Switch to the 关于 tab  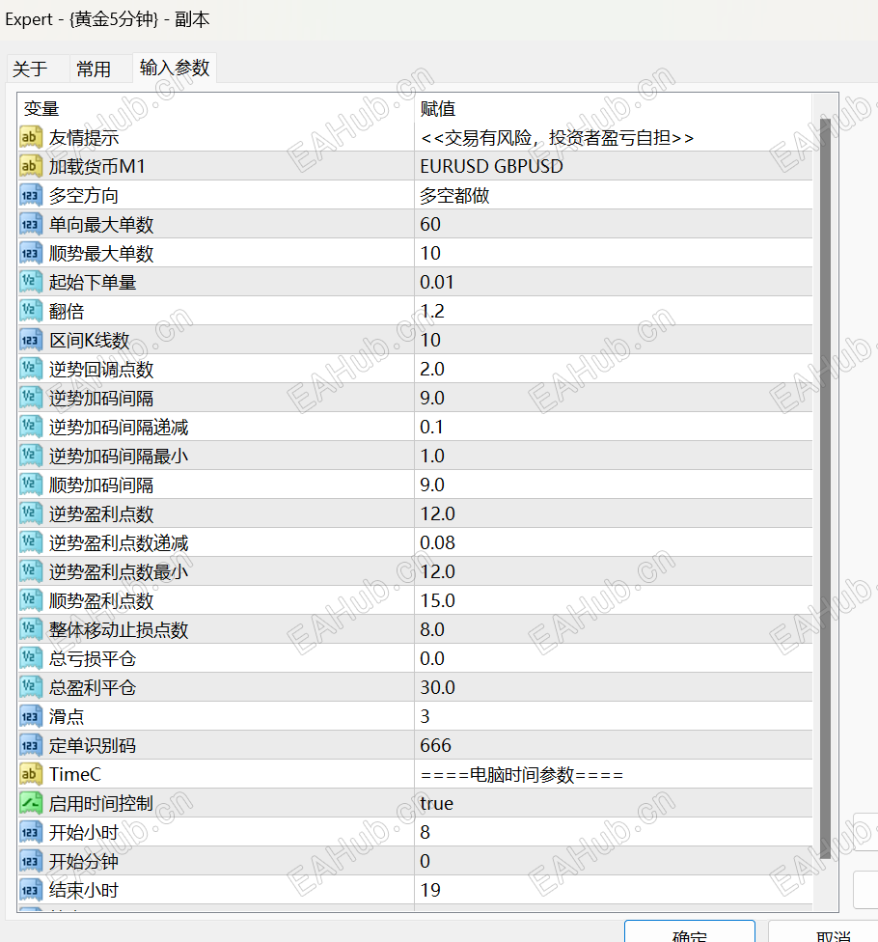click(30, 69)
